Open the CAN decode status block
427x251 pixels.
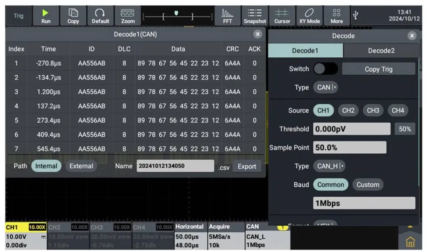tap(267, 236)
